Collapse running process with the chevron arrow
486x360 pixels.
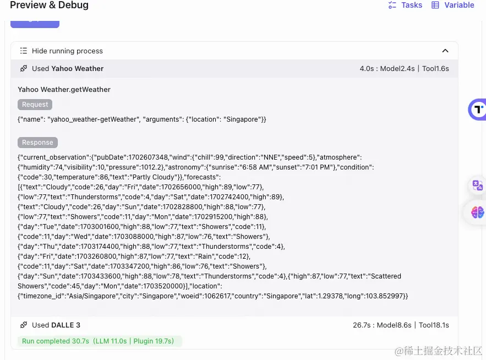445,51
